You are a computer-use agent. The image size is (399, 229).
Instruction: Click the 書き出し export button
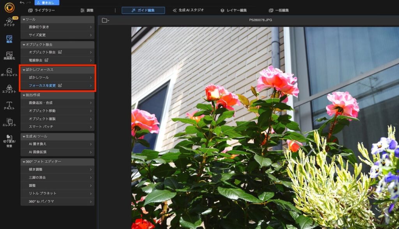click(47, 3)
